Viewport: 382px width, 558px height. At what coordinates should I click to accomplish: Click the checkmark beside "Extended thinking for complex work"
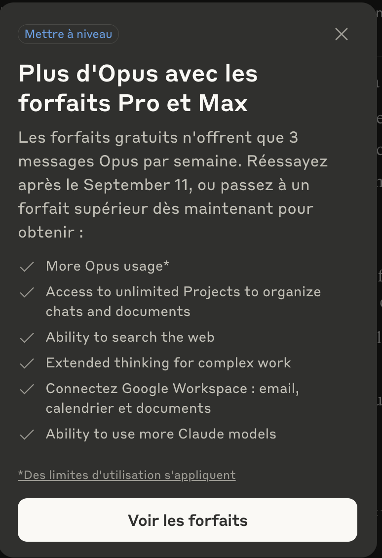coord(27,363)
